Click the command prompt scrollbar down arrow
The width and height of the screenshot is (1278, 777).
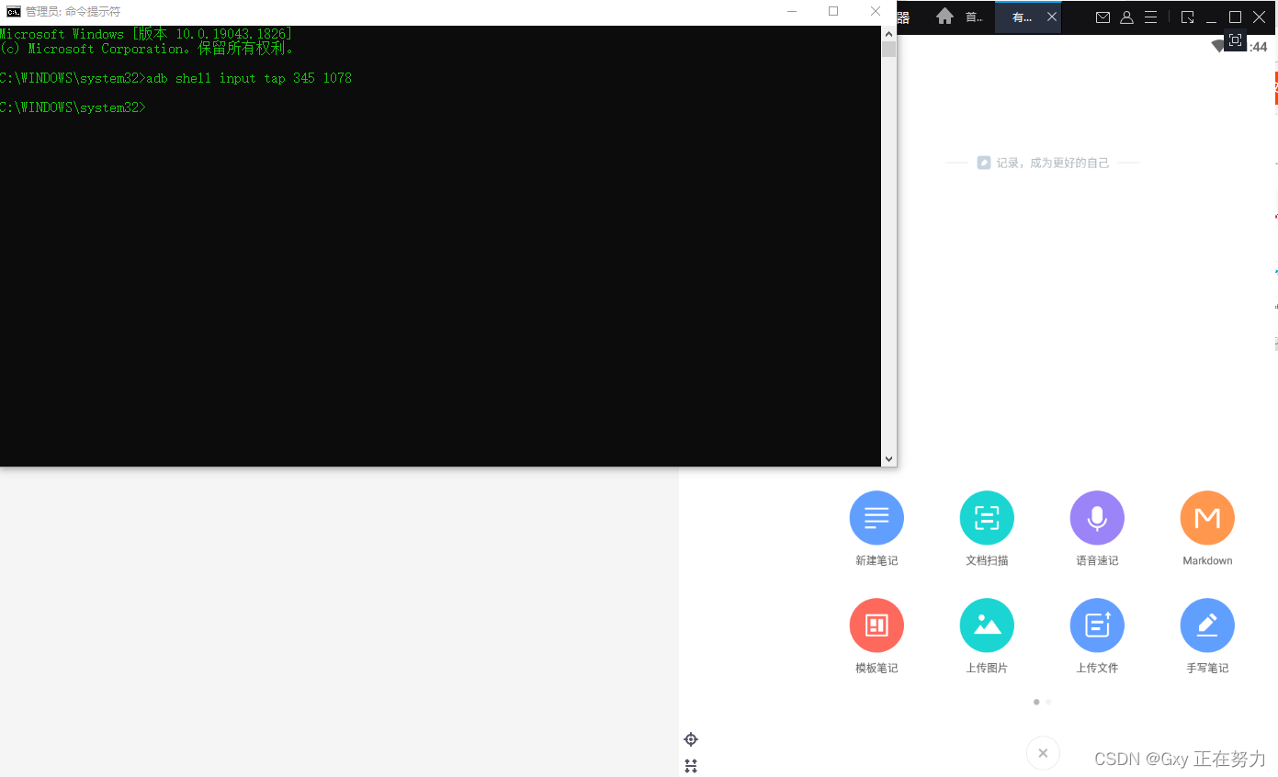click(x=888, y=458)
